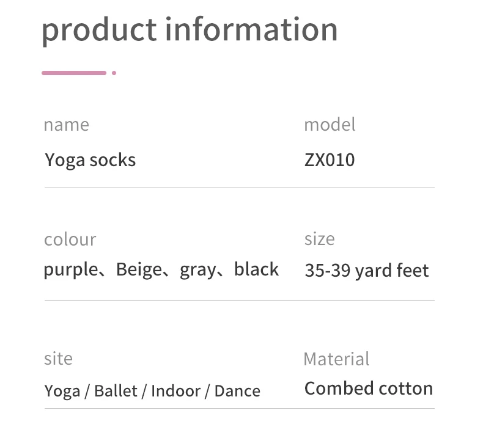Click the word 'Ballet'
Image resolution: width=483 pixels, height=427 pixels.
pos(116,391)
